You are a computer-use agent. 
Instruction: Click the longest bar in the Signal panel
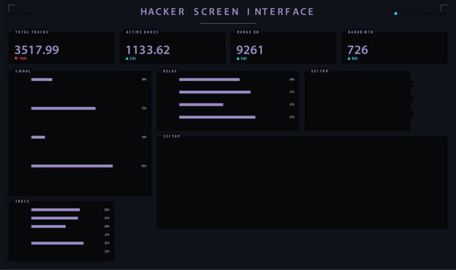(x=71, y=166)
